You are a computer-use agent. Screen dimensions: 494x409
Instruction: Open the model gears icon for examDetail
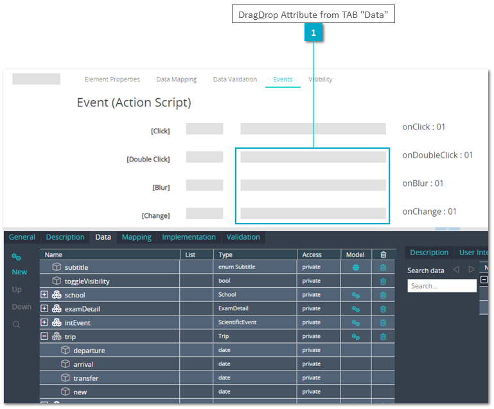356,309
